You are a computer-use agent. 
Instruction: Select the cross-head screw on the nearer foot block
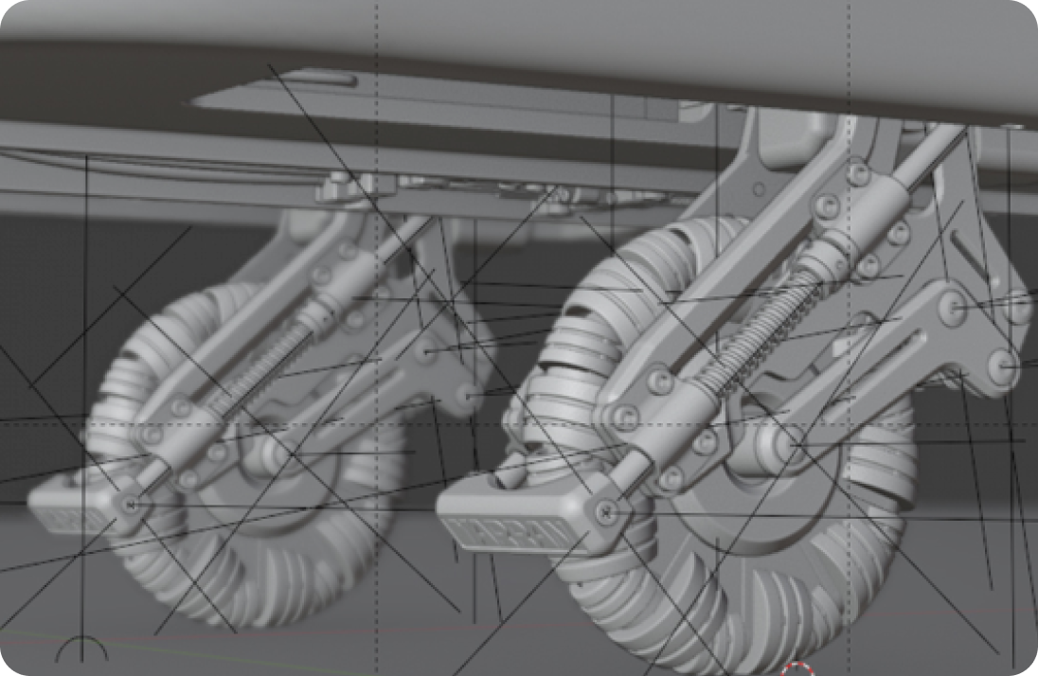tap(606, 512)
